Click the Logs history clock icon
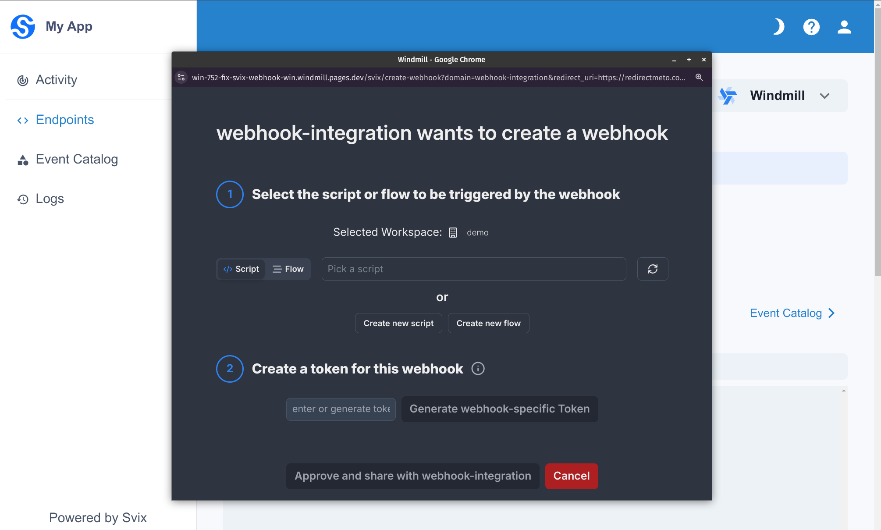Viewport: 881px width, 530px height. [23, 199]
